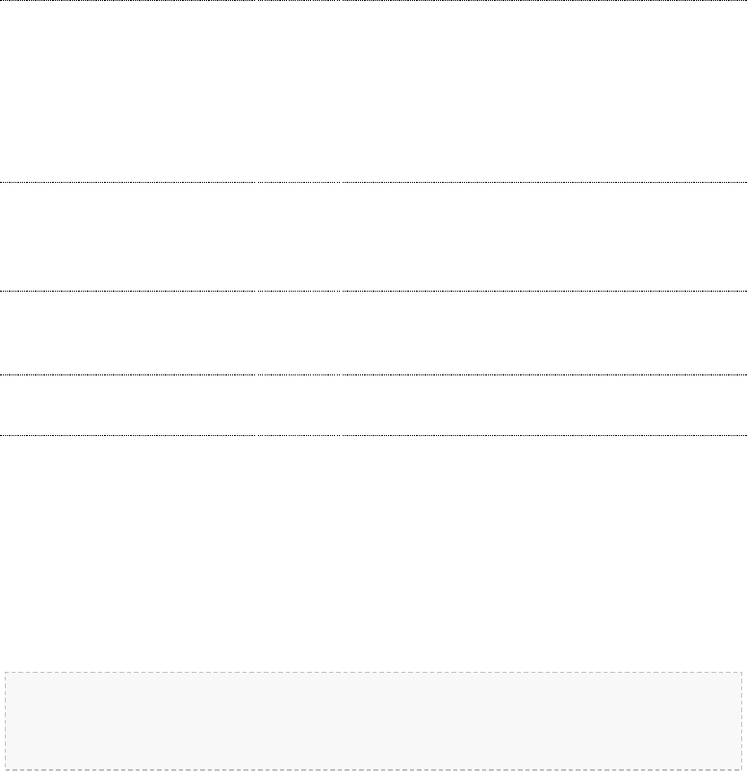Viewport: 747px width, 771px height.
Task: Click the dotted line at the table top
Action: pyautogui.click(x=373, y=1)
